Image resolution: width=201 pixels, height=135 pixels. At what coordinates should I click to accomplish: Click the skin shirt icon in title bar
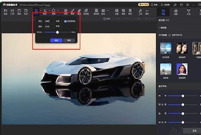[181, 5]
